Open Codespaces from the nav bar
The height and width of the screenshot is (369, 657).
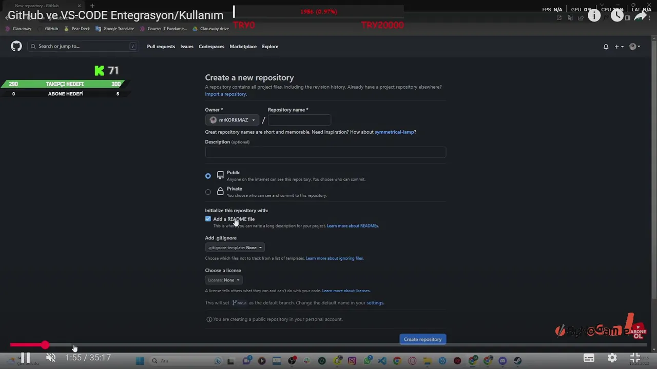211,47
